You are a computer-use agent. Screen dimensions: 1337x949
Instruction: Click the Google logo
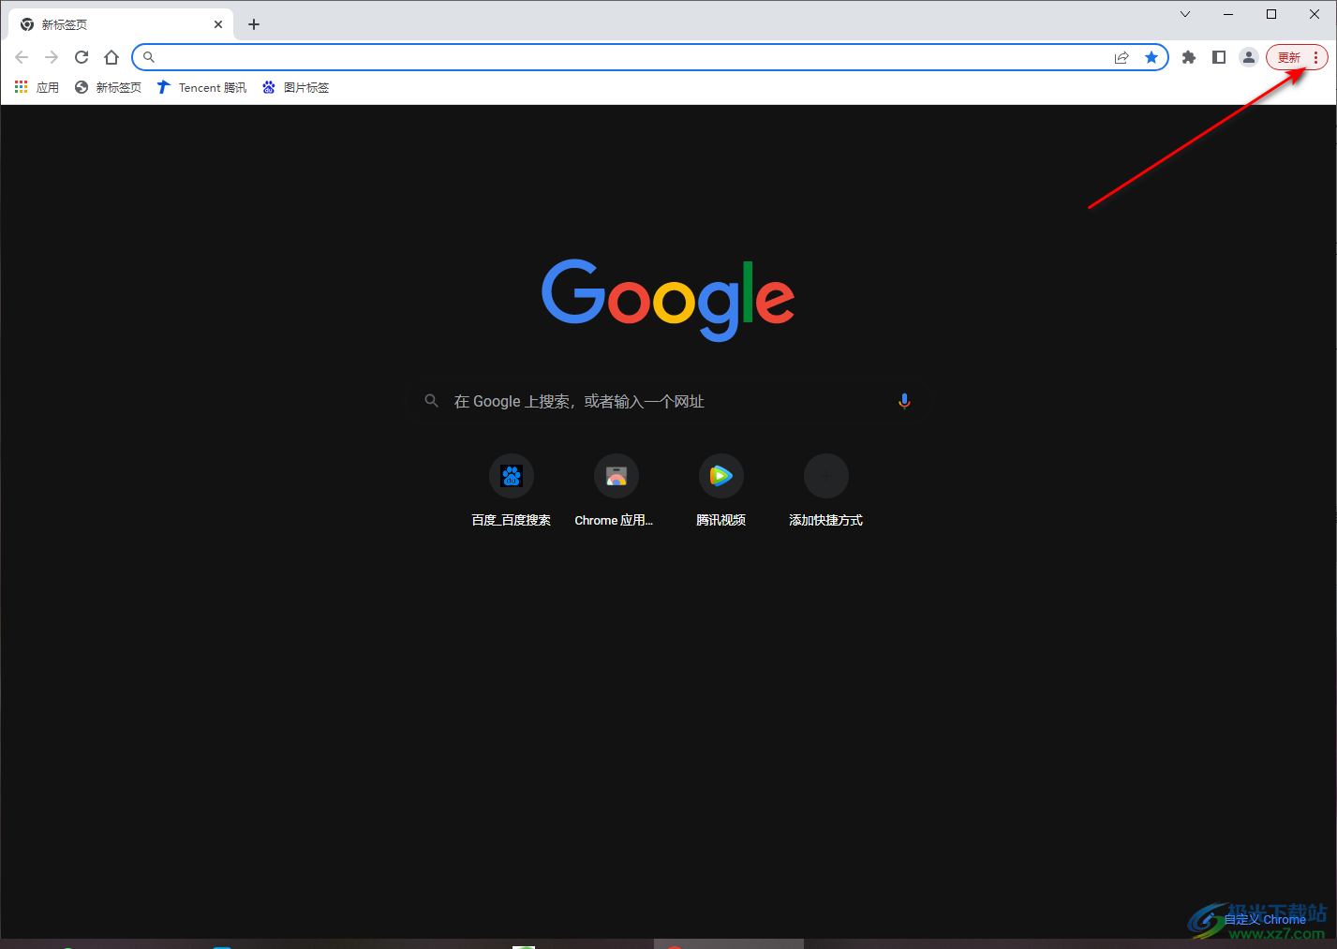pos(668,300)
